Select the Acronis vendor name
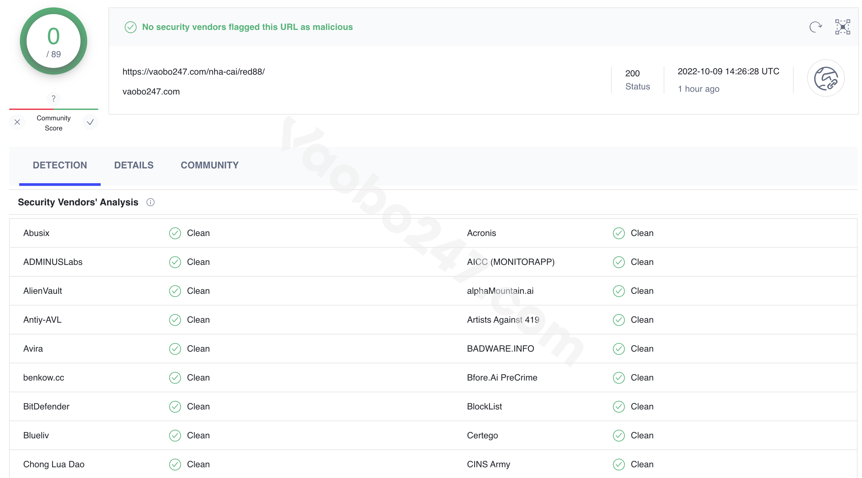This screenshot has width=862, height=478. pyautogui.click(x=482, y=233)
